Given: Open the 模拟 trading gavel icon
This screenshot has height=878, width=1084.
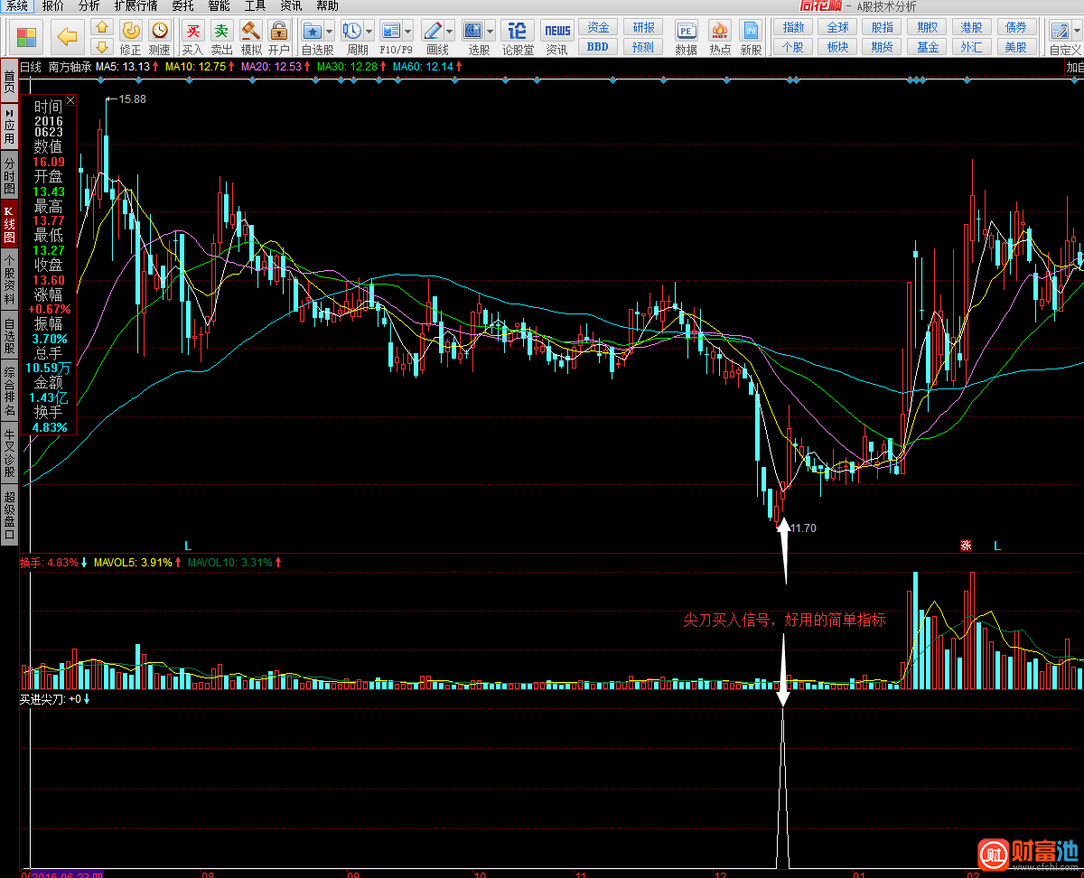Looking at the screenshot, I should pos(251,33).
